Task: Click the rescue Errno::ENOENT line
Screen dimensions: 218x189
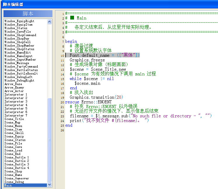Action: (x=88, y=102)
